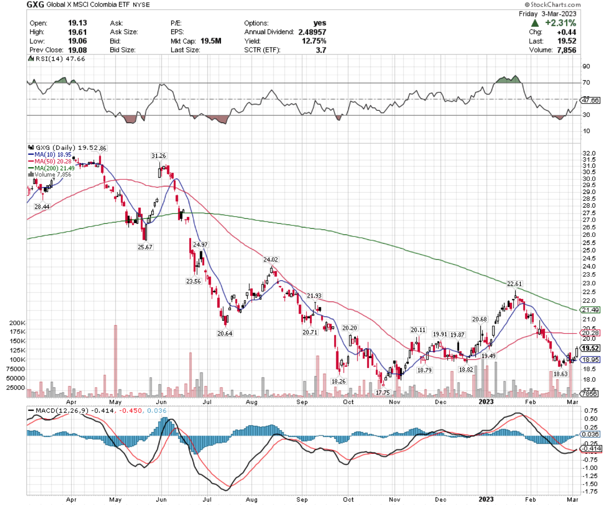The height and width of the screenshot is (507, 609).
Task: Click the 0.036 histogram tag on MACD axis
Action: (x=590, y=434)
